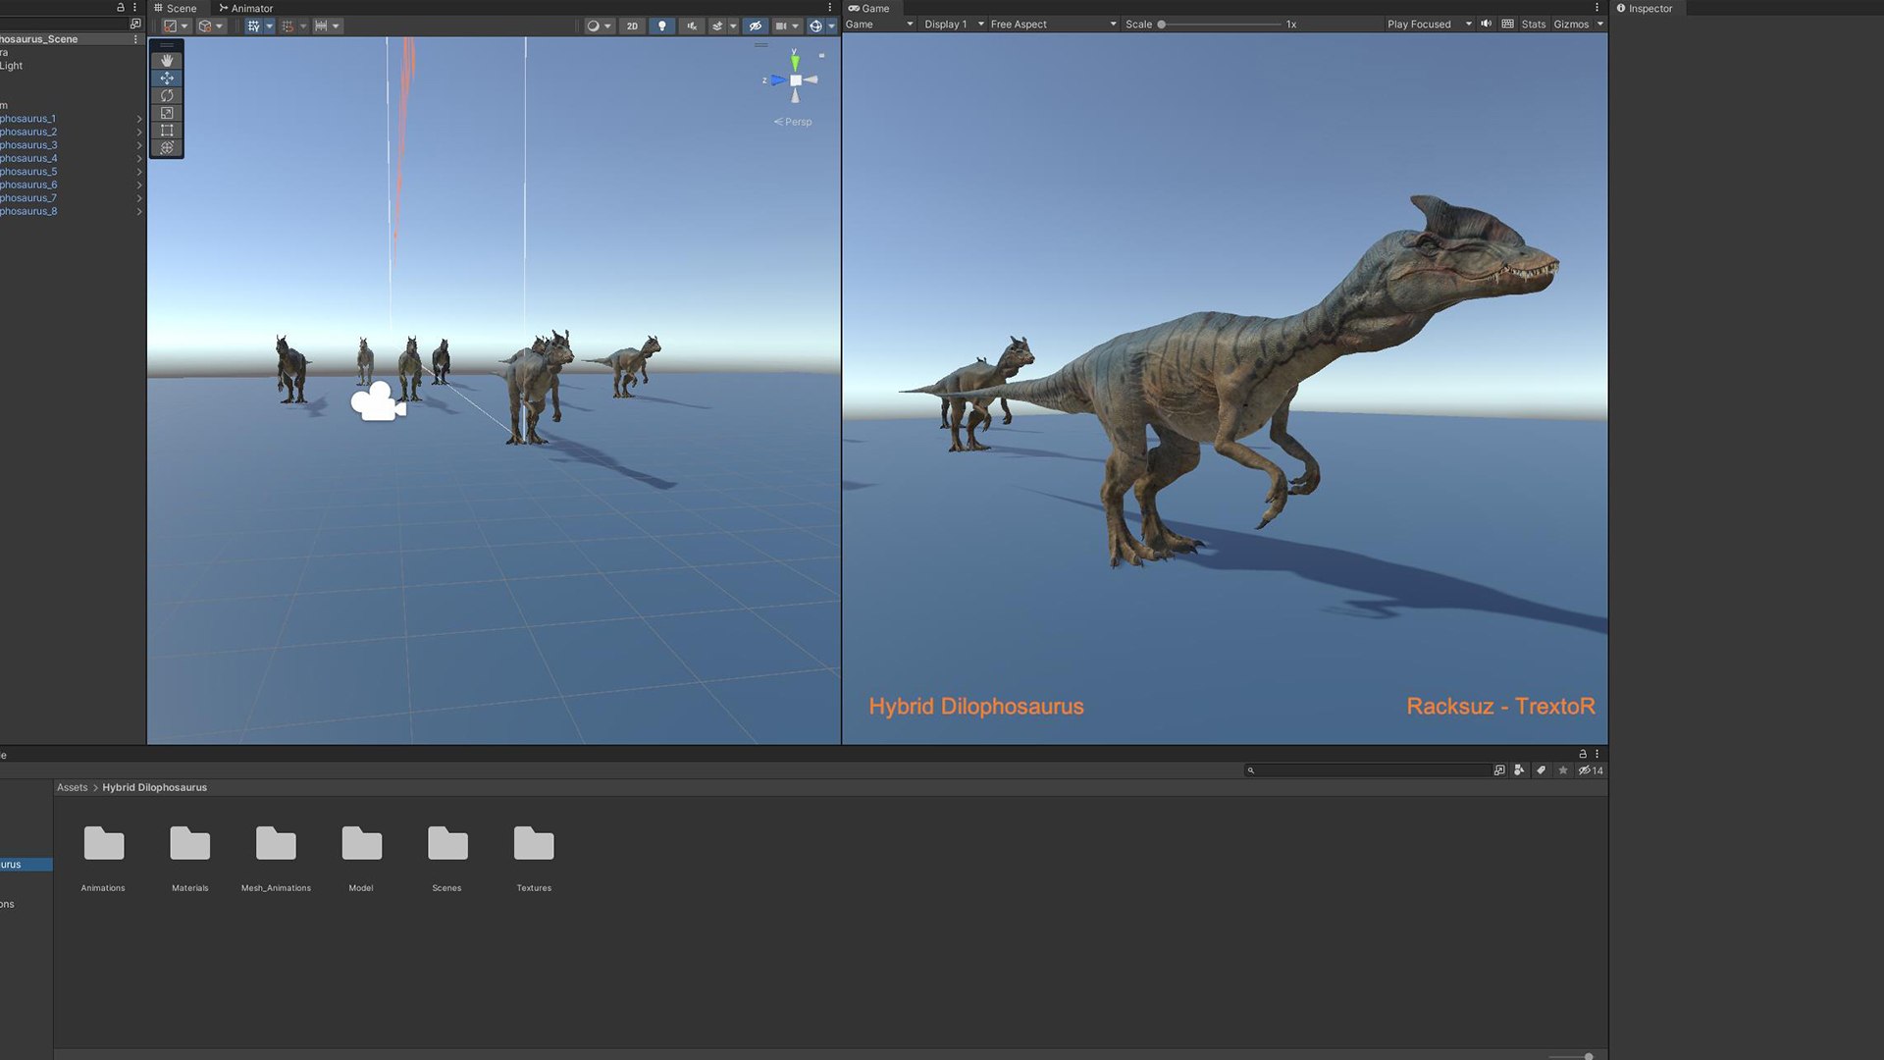The image size is (1884, 1060).
Task: Open the Project panel three-dot menu
Action: point(1597,754)
